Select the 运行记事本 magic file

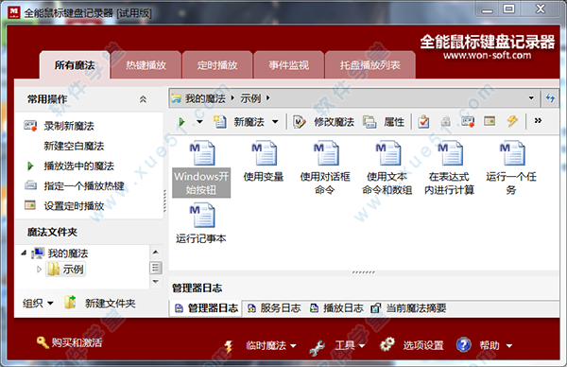pos(201,223)
